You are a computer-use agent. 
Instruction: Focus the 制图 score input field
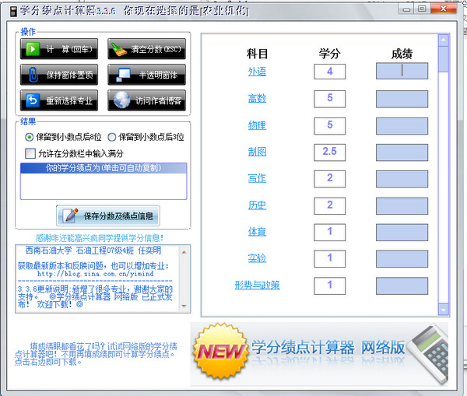(402, 152)
